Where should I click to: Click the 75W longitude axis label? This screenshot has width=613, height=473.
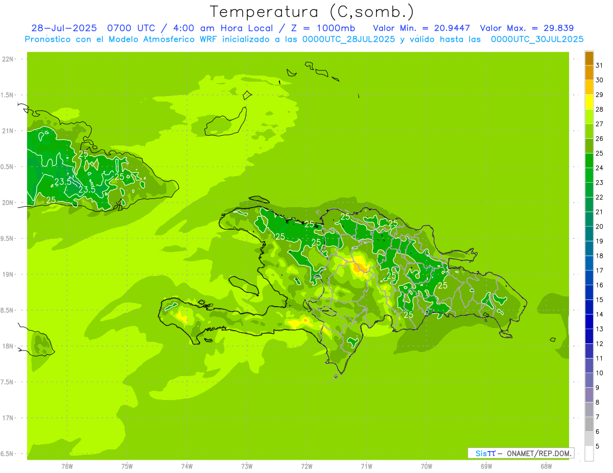coord(127,466)
